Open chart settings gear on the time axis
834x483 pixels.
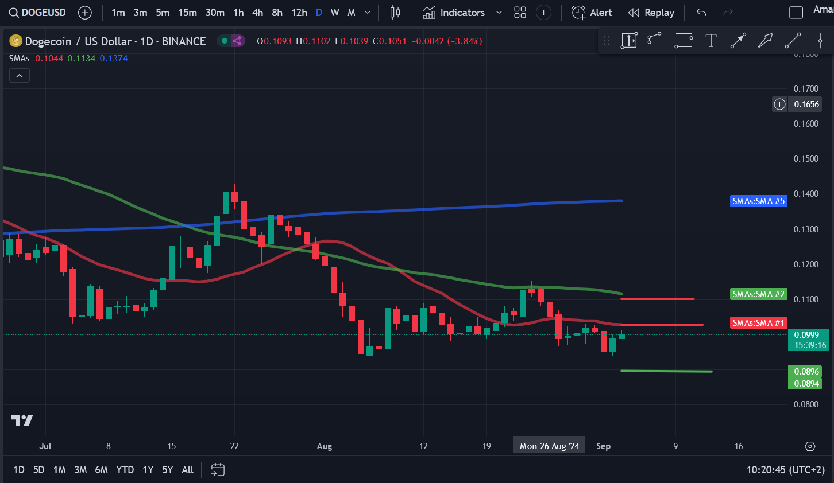(810, 446)
